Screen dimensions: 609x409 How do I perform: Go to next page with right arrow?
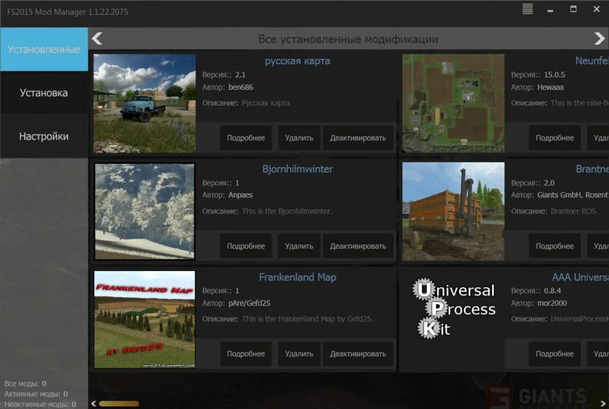pos(599,39)
